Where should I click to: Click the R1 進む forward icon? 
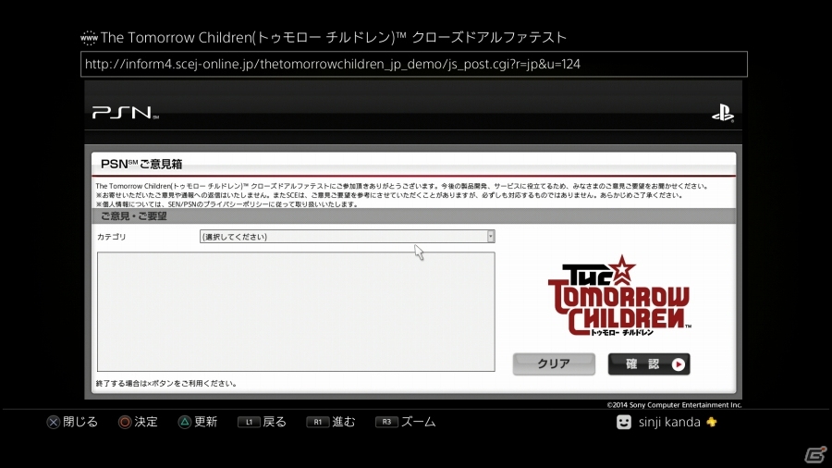click(x=317, y=423)
